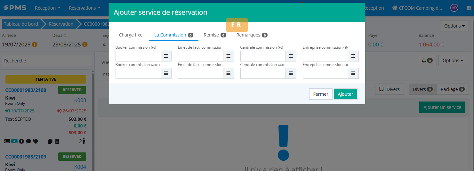Open the Remise tab
Screen dimensions: 474x171
click(x=214, y=35)
